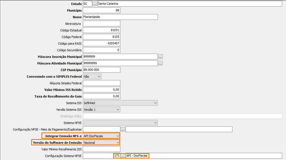Click the Nome field containing Florianópolis
Viewport: 286px width, 160px height.
point(120,17)
